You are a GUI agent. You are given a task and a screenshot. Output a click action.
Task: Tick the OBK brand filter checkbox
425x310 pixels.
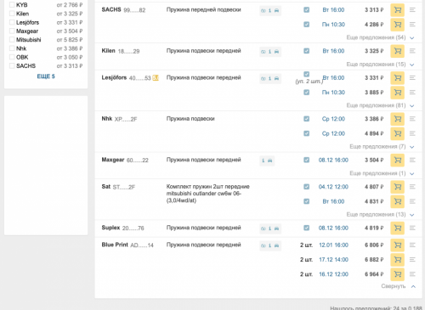pyautogui.click(x=12, y=57)
